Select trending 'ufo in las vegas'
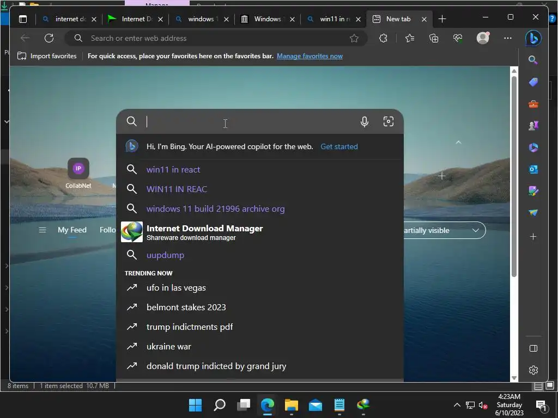Screen dimensions: 558x418 tap(260, 287)
